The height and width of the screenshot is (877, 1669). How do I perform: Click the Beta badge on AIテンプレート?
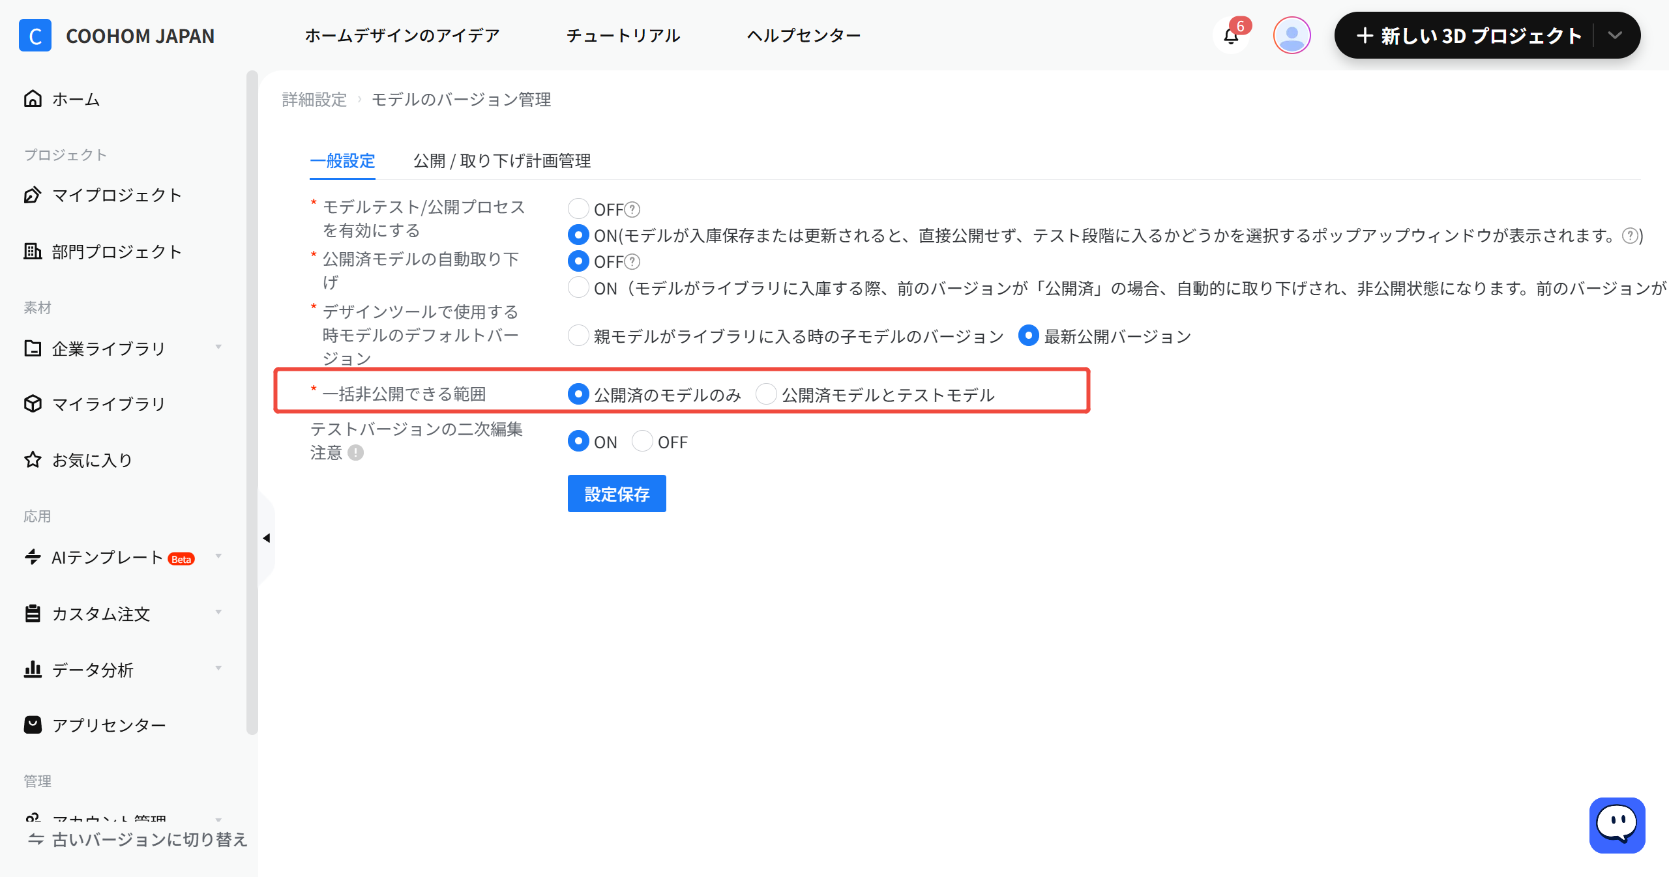(181, 559)
